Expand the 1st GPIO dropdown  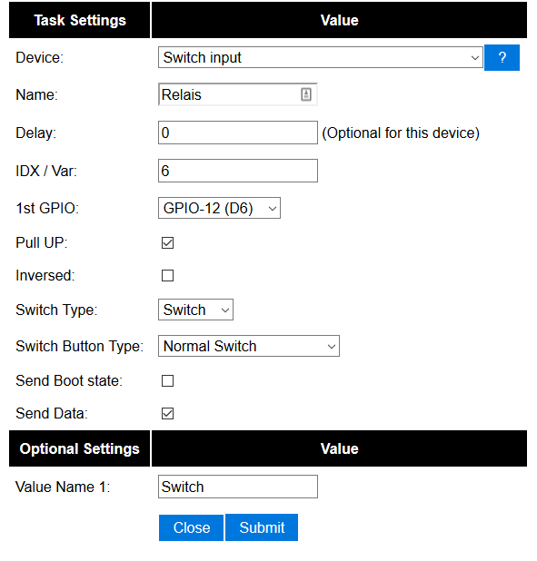click(219, 208)
